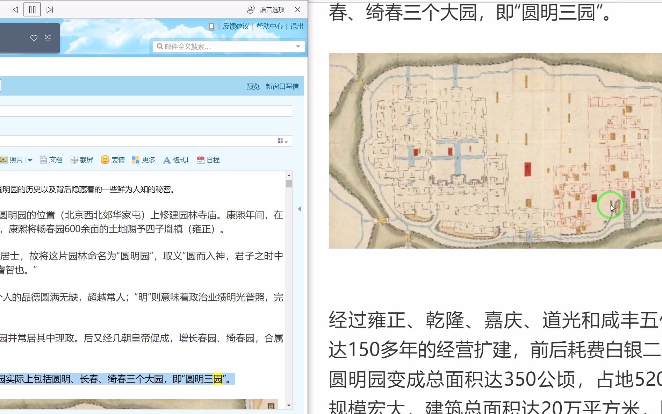Pause the read-aloud playback
This screenshot has width=662, height=414.
[32, 10]
